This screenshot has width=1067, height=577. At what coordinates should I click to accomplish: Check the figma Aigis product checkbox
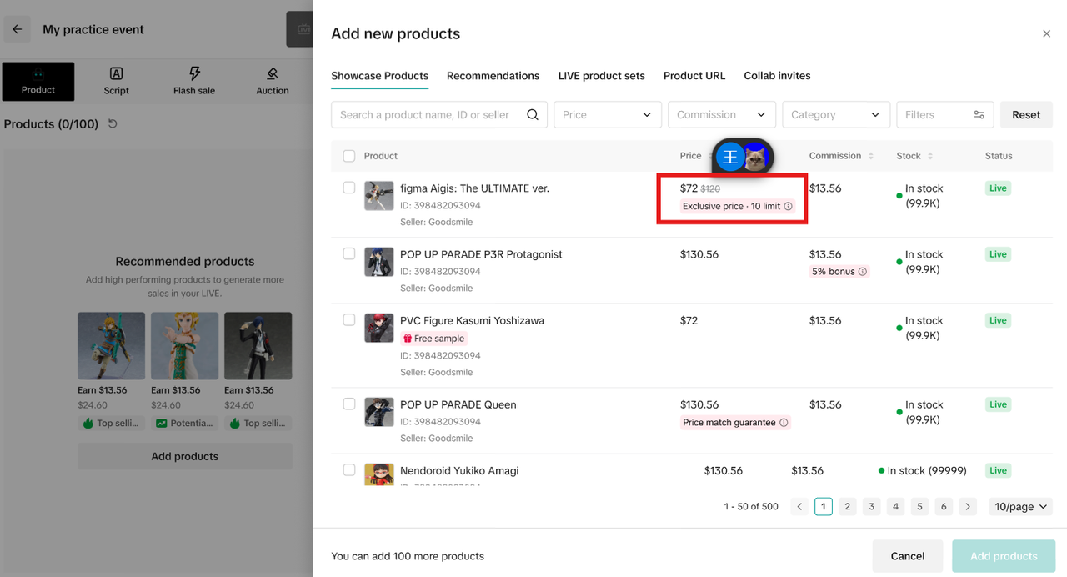349,188
